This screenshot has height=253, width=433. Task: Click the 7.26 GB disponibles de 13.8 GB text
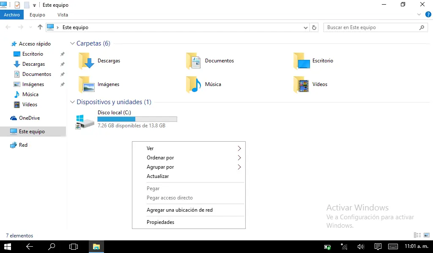[132, 126]
